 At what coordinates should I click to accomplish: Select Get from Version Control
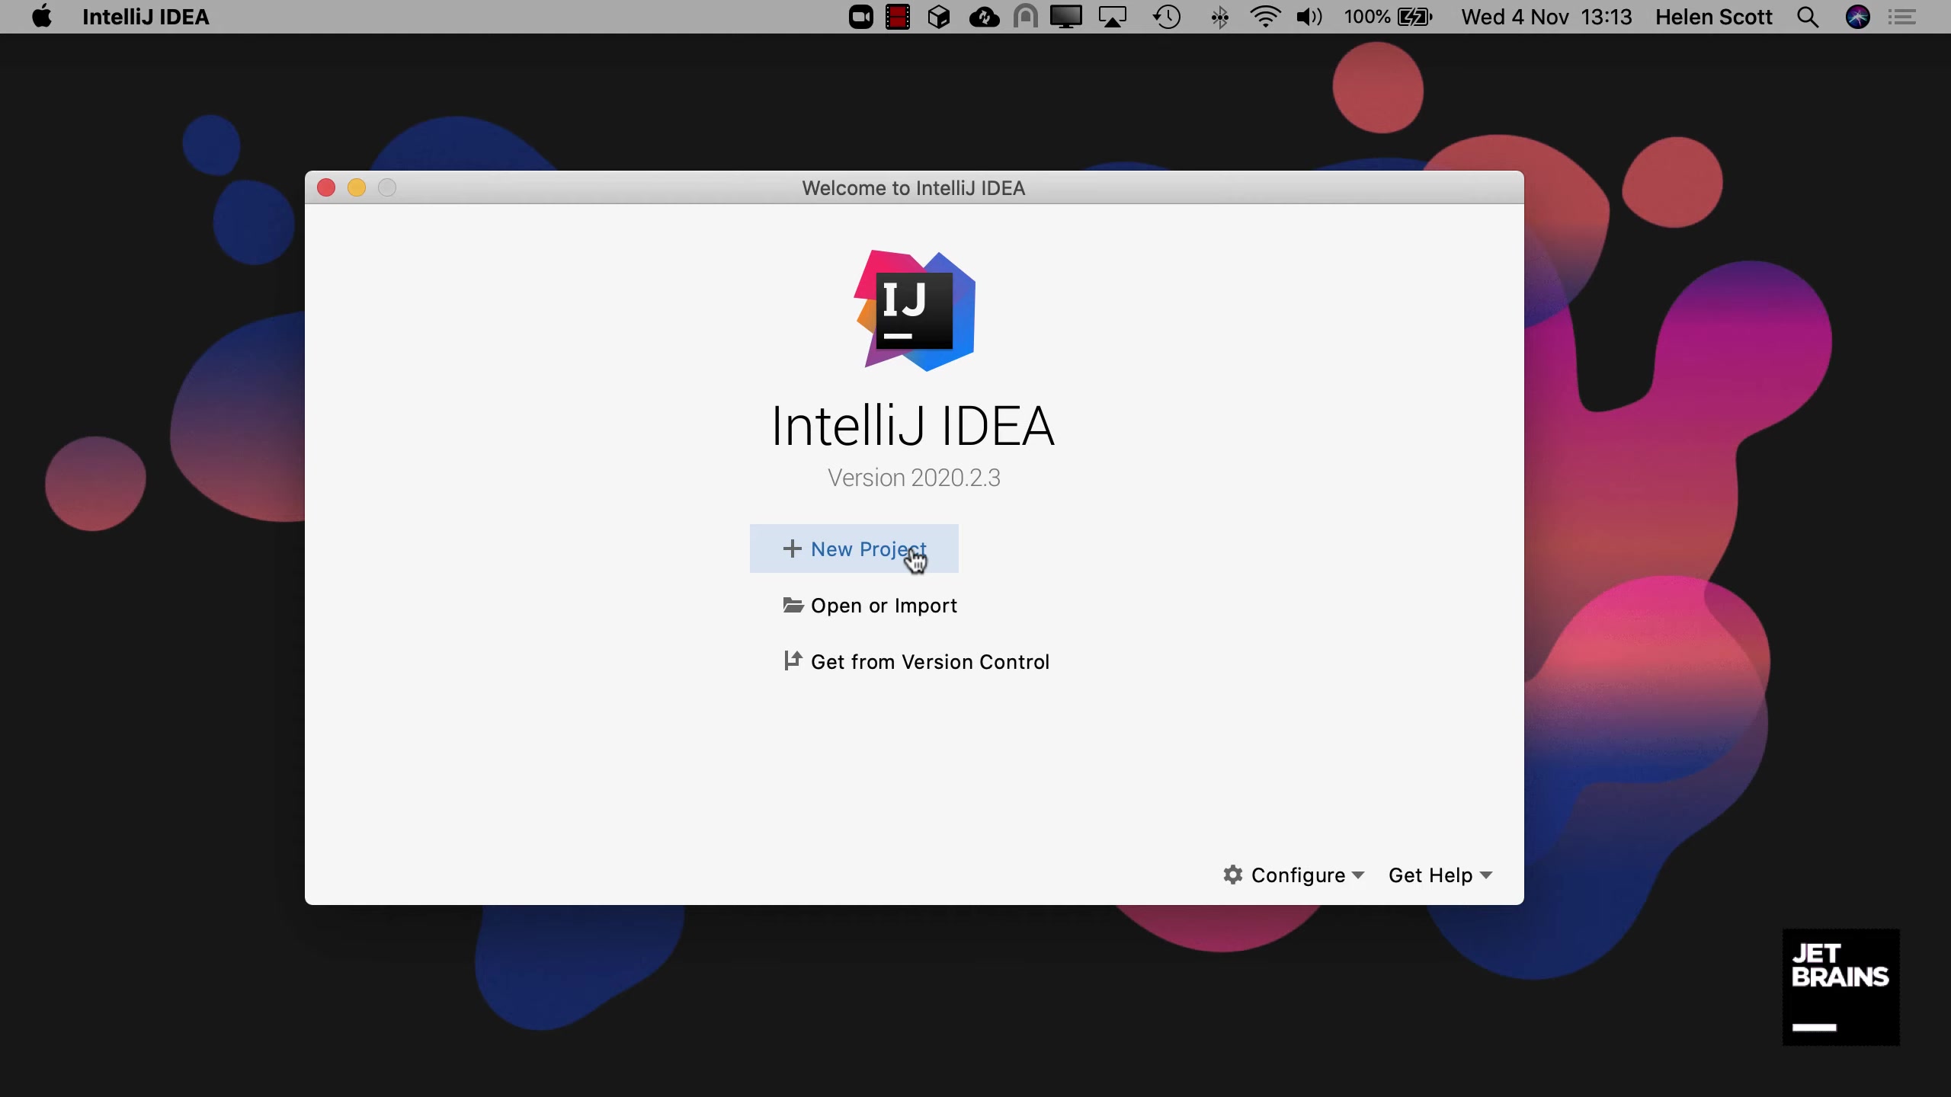pos(929,662)
